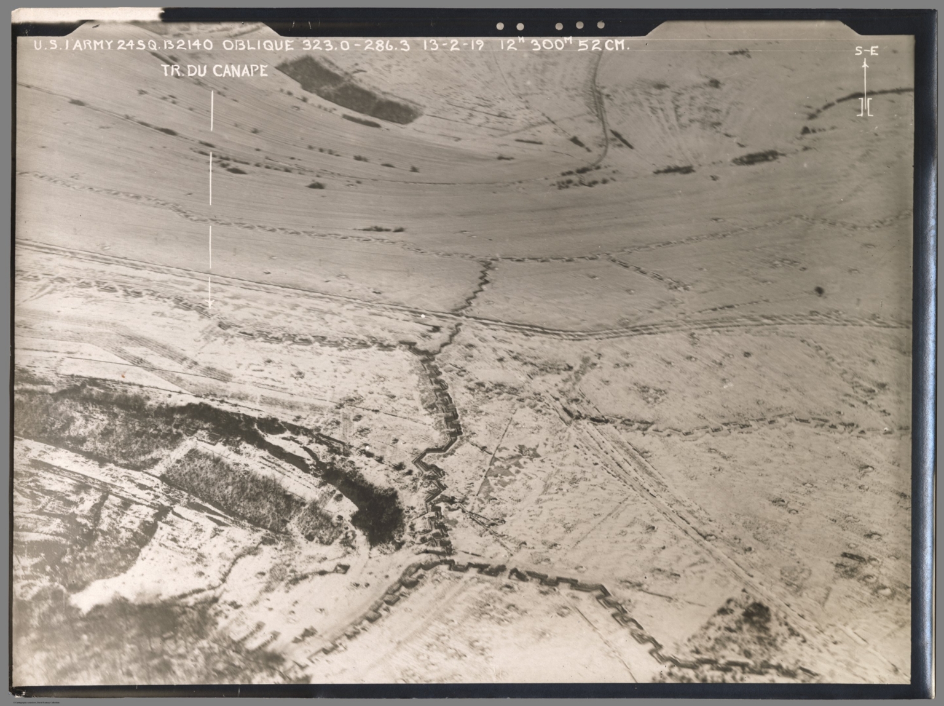Click the north arrow below S-E
944x706 pixels.
(x=866, y=87)
